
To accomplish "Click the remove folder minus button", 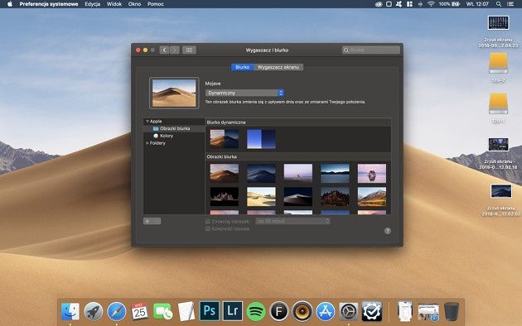I will 157,221.
